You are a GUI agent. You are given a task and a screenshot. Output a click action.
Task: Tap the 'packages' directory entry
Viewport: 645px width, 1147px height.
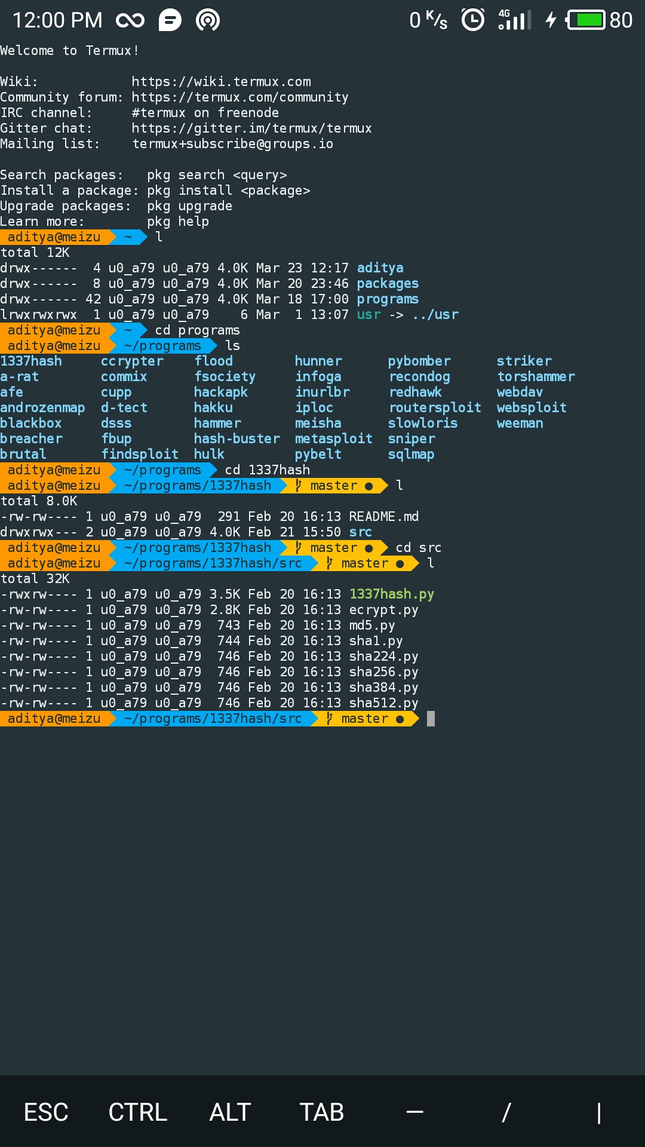(388, 284)
